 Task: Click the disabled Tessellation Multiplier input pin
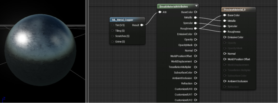coord(225,70)
